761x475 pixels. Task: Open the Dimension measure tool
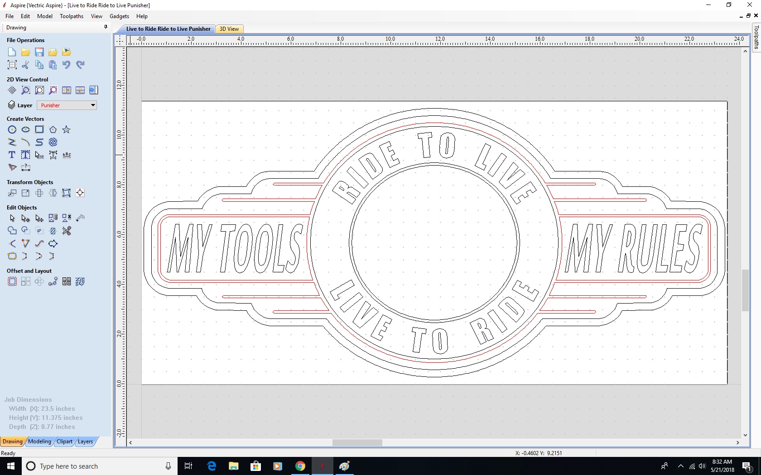[26, 167]
